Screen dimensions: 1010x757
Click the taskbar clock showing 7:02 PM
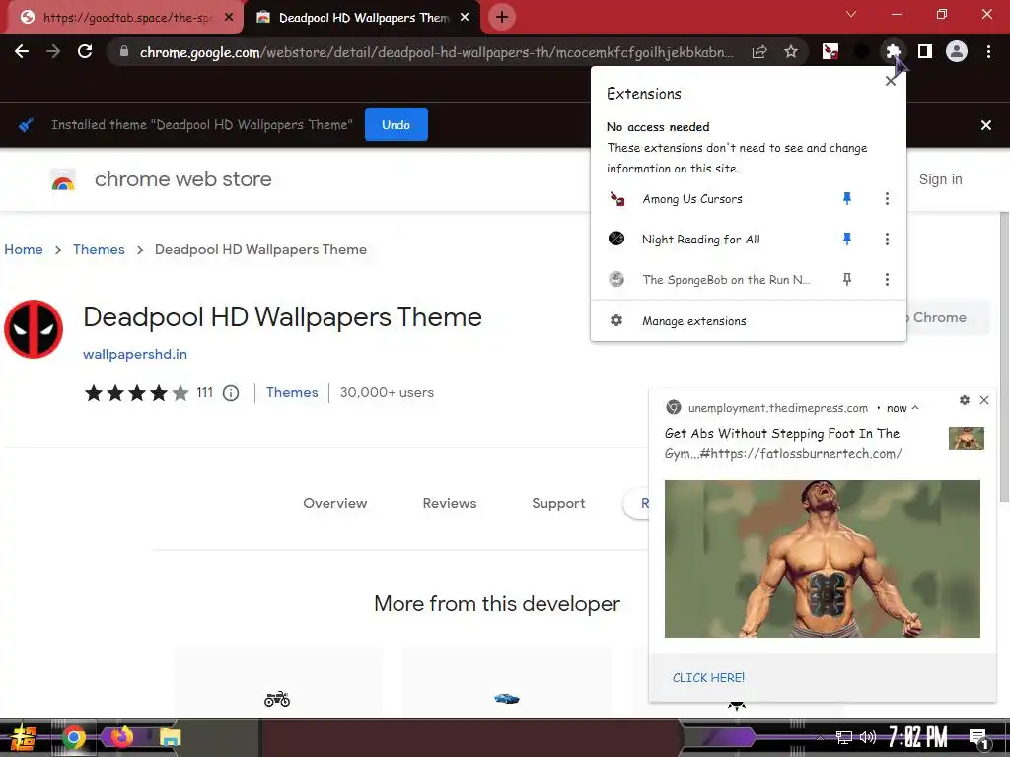click(x=918, y=737)
